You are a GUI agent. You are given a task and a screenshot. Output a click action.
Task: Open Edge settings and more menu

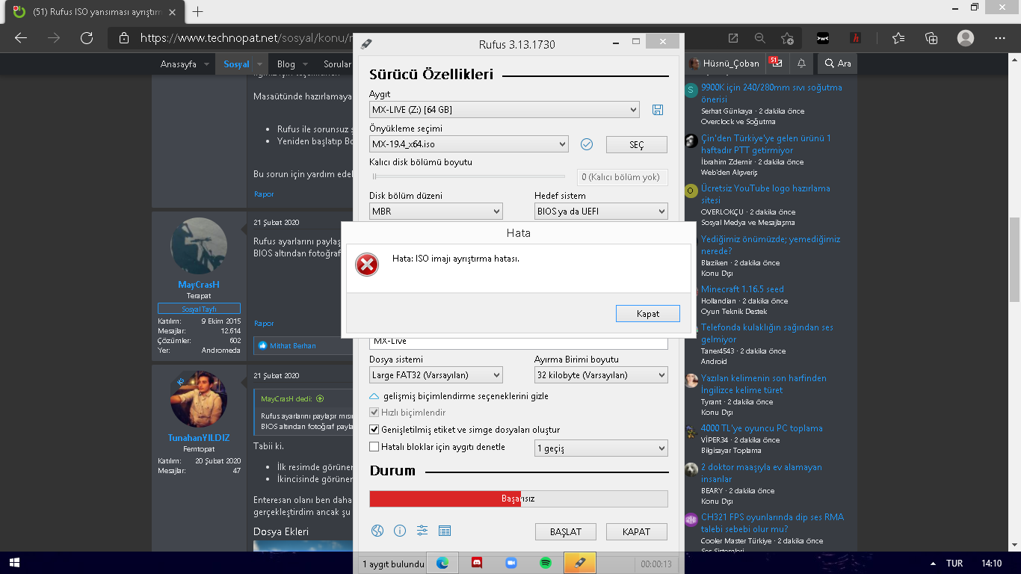point(999,38)
